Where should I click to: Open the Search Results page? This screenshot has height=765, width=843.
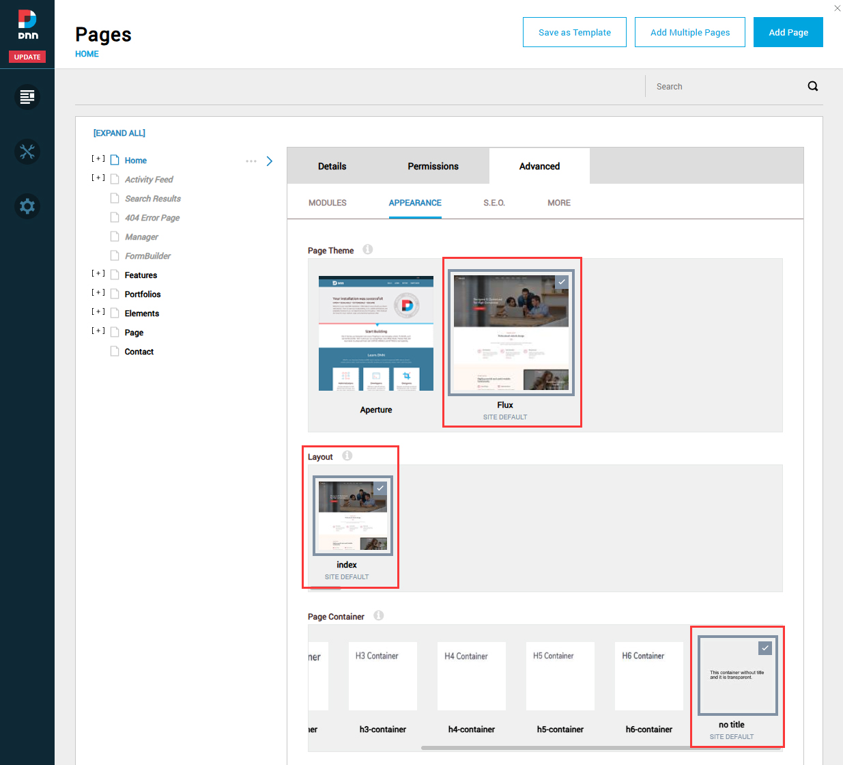tap(153, 199)
